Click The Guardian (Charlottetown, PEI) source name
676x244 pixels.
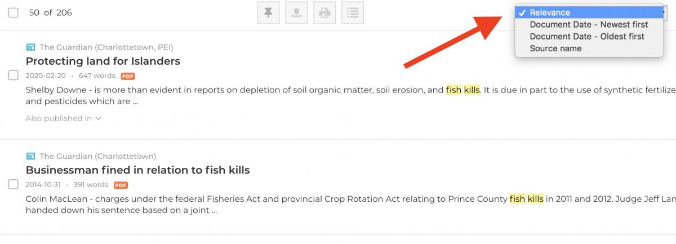(106, 47)
